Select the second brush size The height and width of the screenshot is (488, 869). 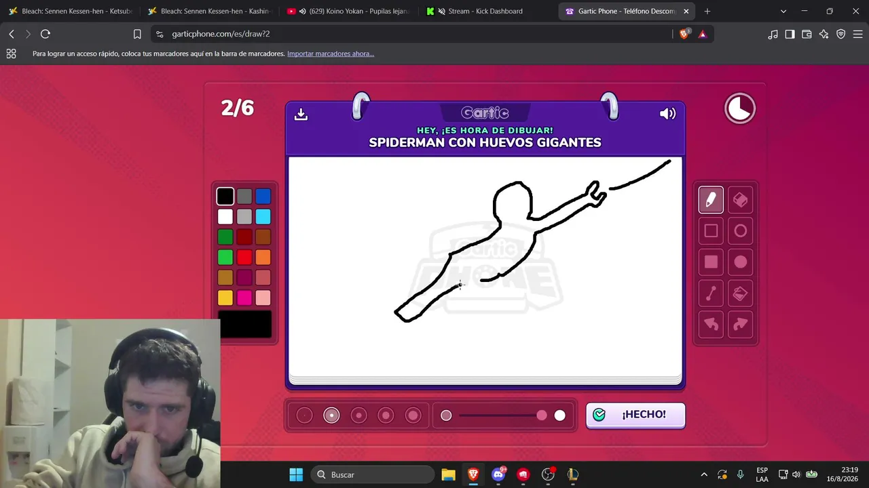[331, 415]
